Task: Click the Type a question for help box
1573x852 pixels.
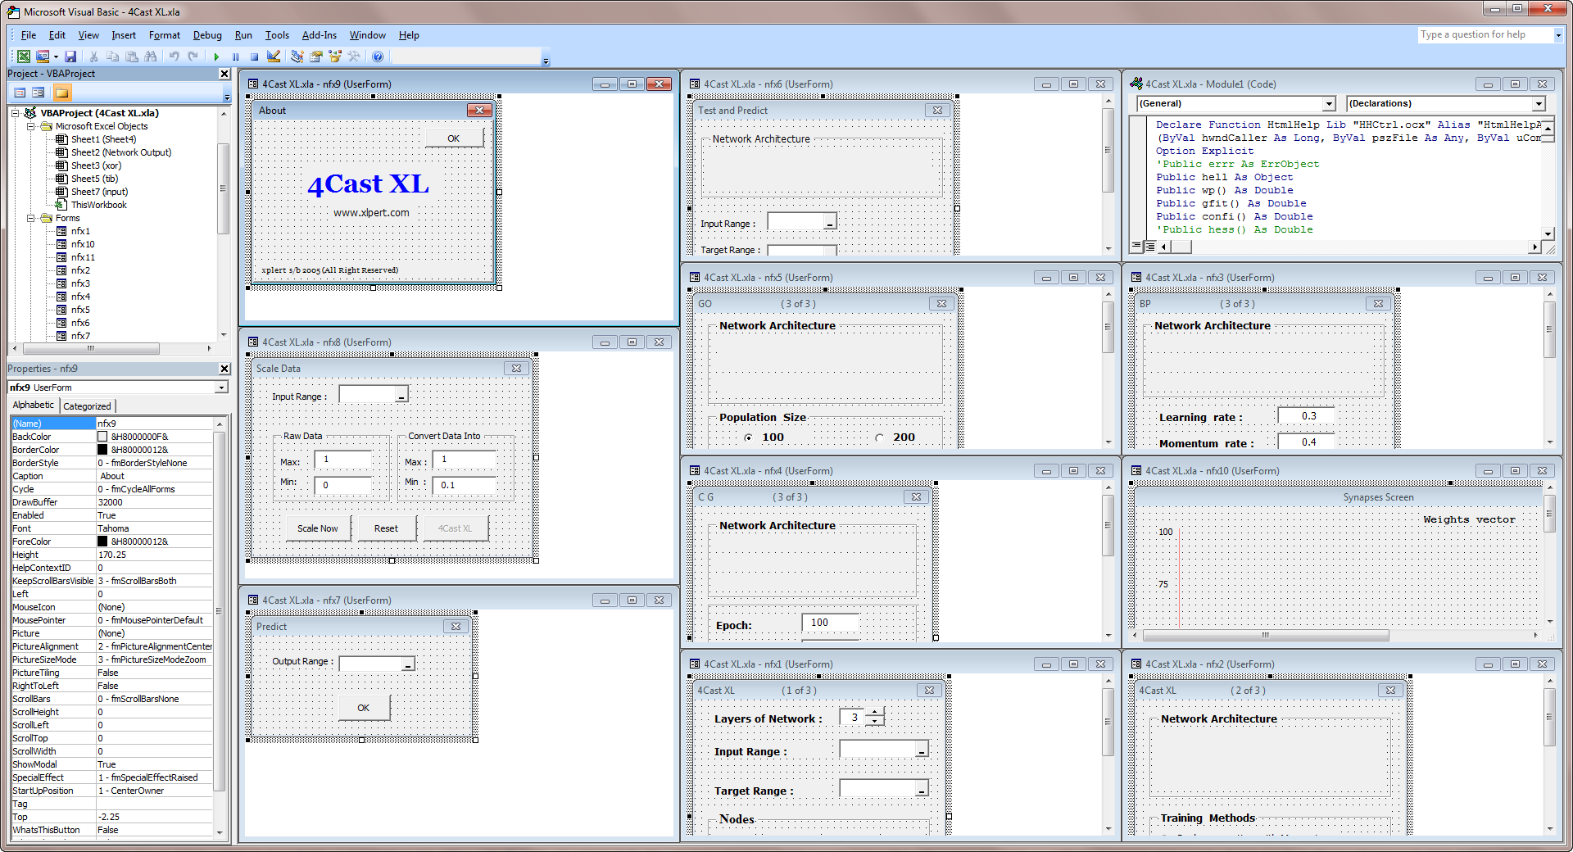Action: (x=1486, y=35)
